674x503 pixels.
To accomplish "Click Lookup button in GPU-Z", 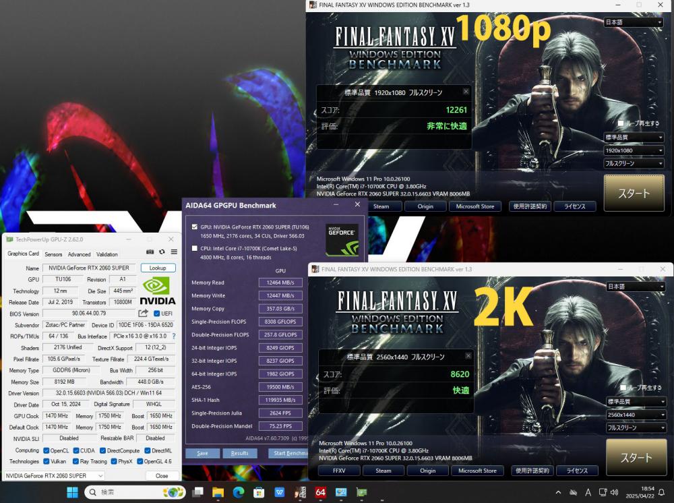I will pyautogui.click(x=158, y=268).
